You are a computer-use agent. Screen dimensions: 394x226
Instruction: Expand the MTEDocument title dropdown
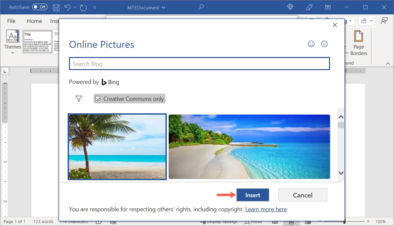(164, 8)
